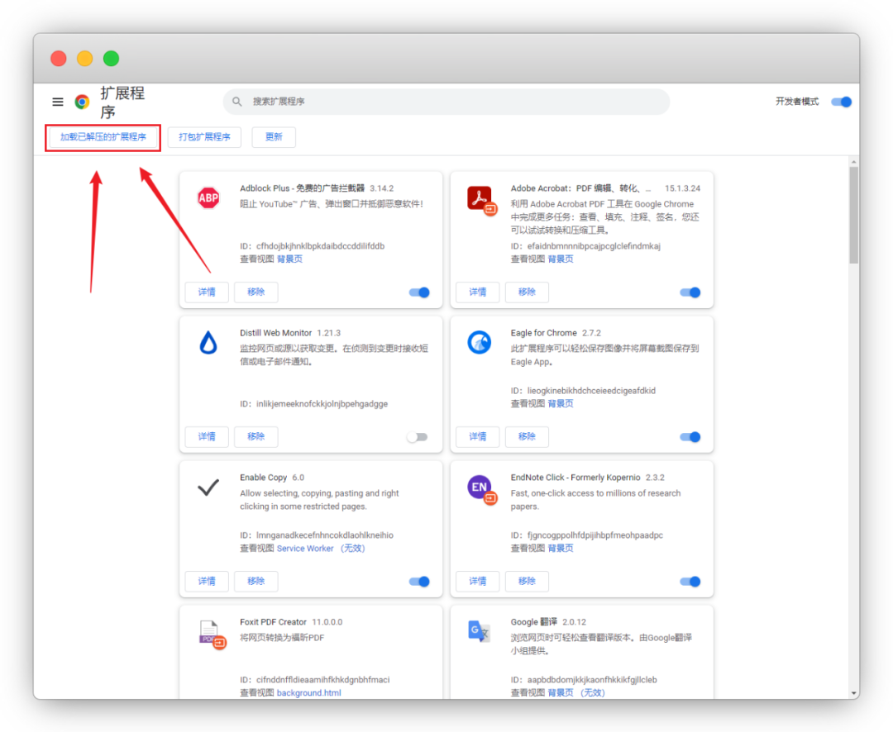
Task: Click the Adblock Plus ABP icon
Action: click(x=208, y=198)
